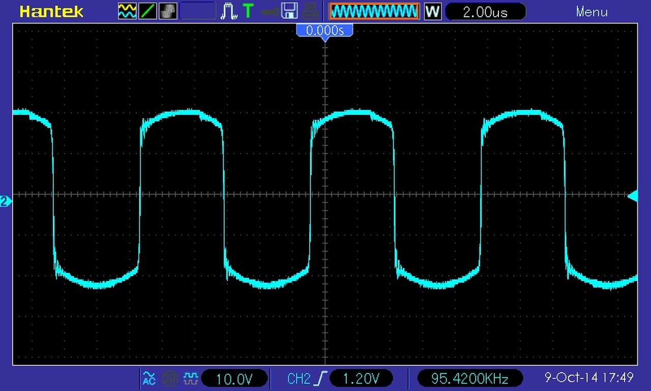
Task: Toggle the gray persistence display icon
Action: pyautogui.click(x=168, y=11)
